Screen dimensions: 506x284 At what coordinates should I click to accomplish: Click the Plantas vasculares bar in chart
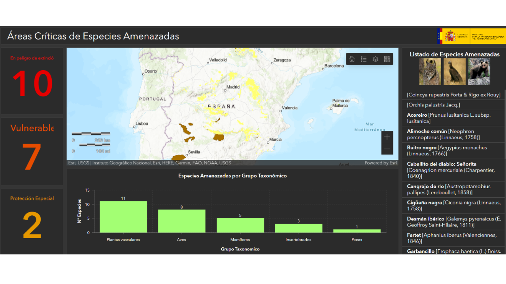pyautogui.click(x=123, y=217)
